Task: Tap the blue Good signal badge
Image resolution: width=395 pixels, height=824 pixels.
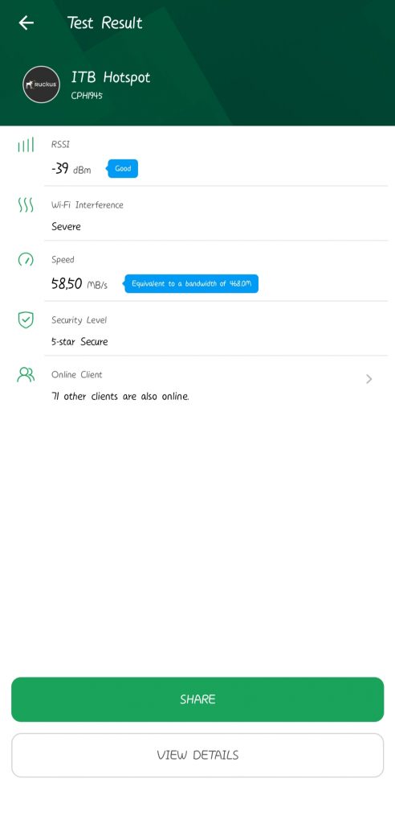Action: [x=123, y=169]
